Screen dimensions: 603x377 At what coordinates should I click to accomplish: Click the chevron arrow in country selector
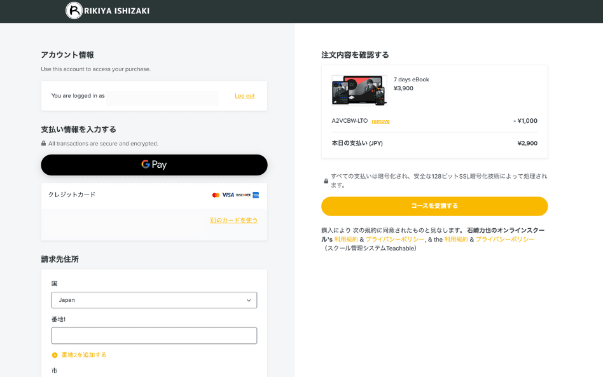tap(249, 300)
